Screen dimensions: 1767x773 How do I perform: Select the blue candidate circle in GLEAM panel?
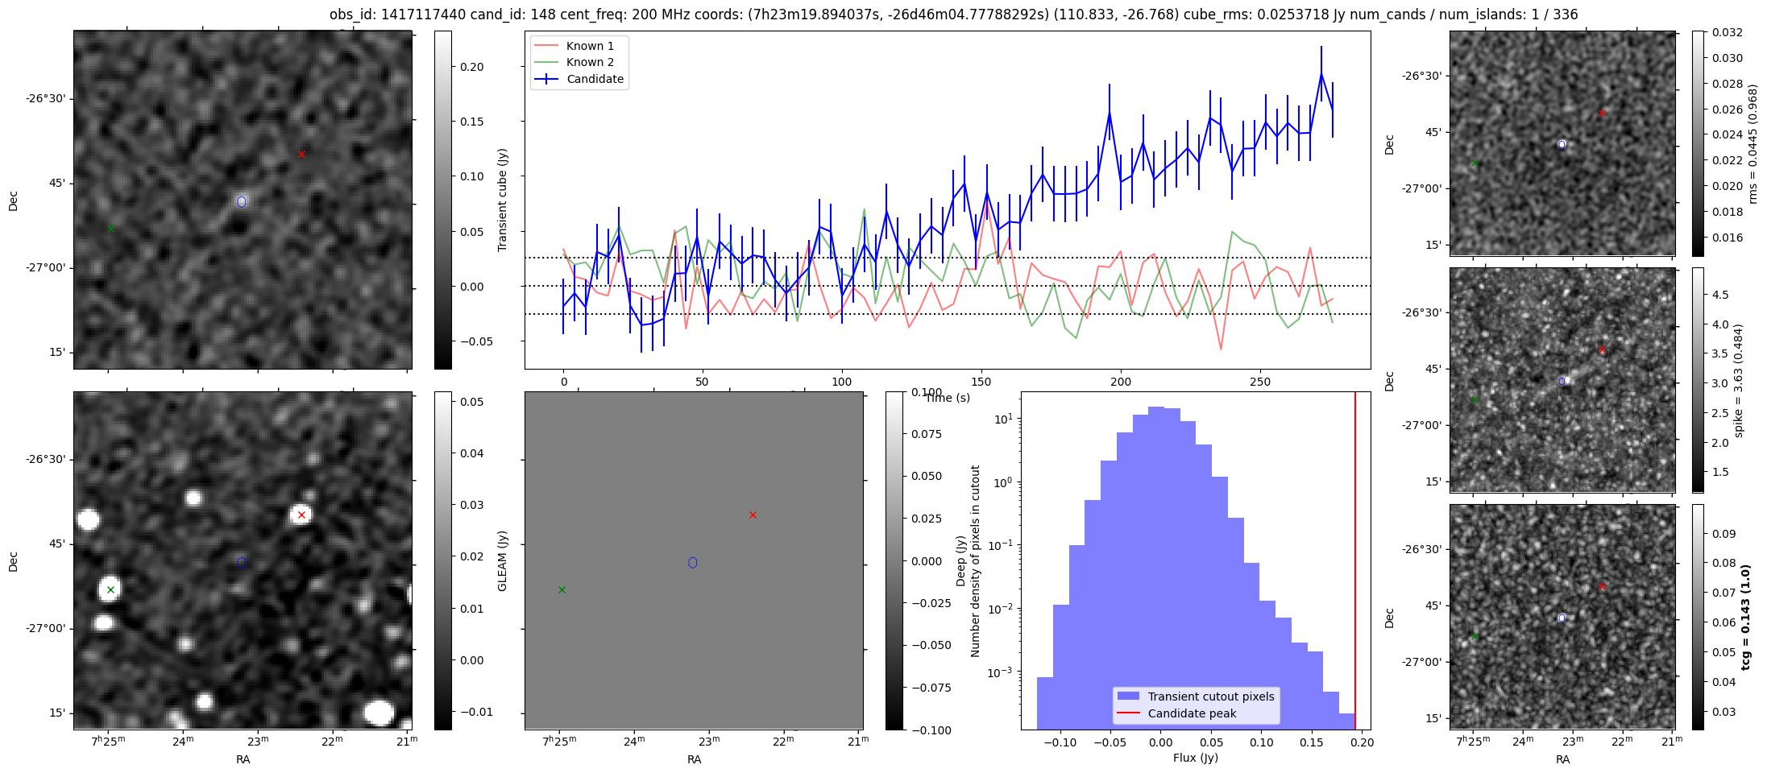click(693, 562)
